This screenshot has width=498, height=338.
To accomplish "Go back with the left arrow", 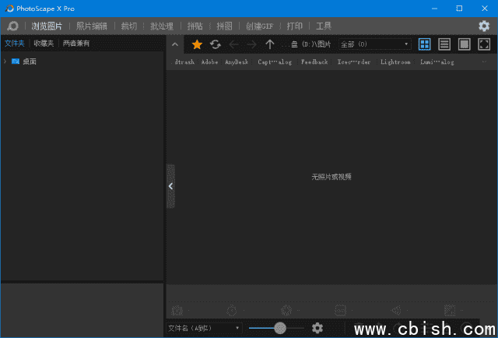I will click(x=233, y=44).
